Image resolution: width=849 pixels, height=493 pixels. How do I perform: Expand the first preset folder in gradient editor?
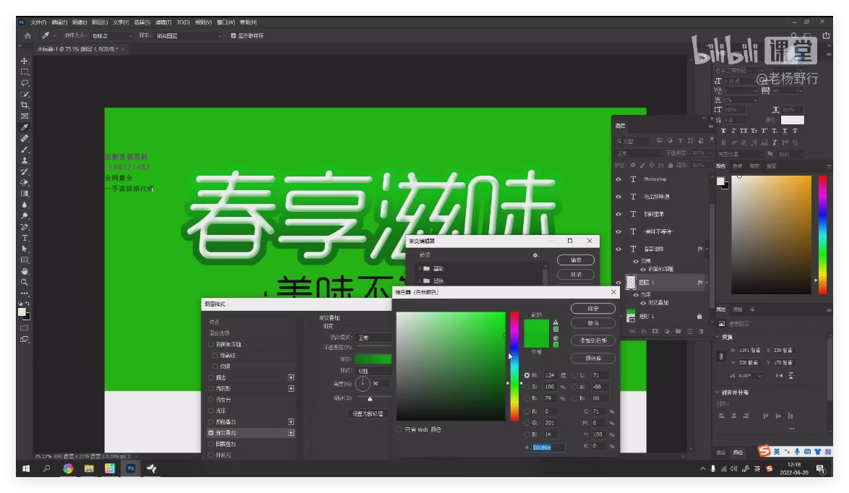coord(420,269)
